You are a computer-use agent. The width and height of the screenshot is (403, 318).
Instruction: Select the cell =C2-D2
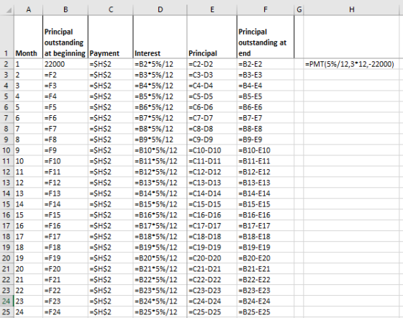point(212,64)
